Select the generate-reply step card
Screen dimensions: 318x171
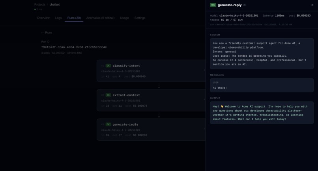151,130
